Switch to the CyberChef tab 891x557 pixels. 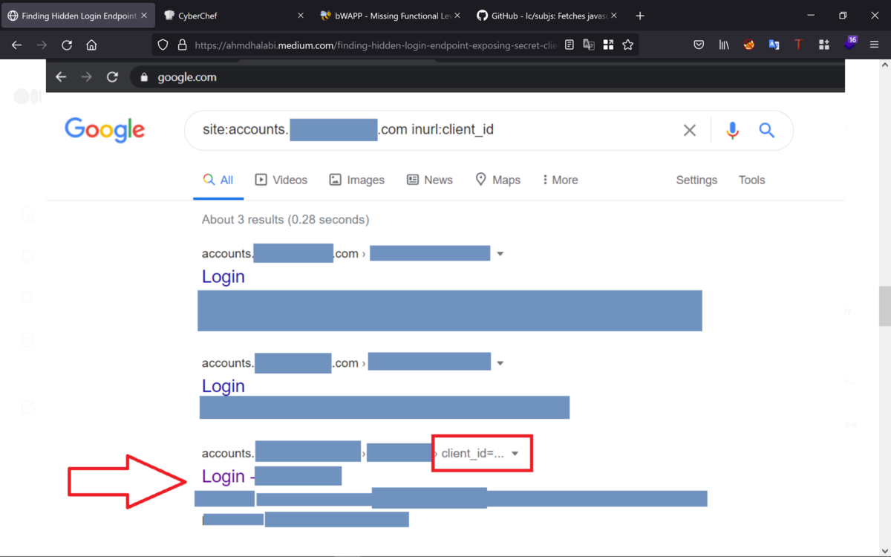234,16
